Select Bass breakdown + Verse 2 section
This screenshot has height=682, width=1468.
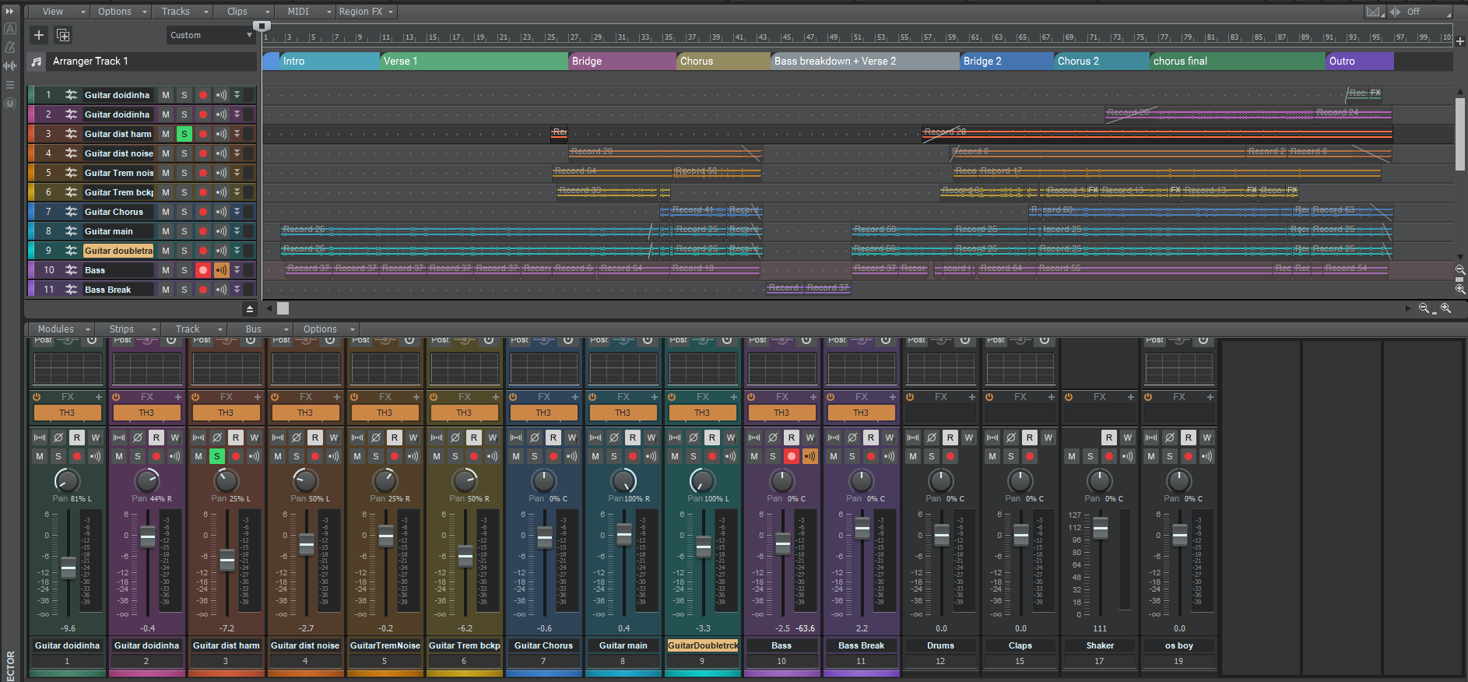pyautogui.click(x=866, y=62)
